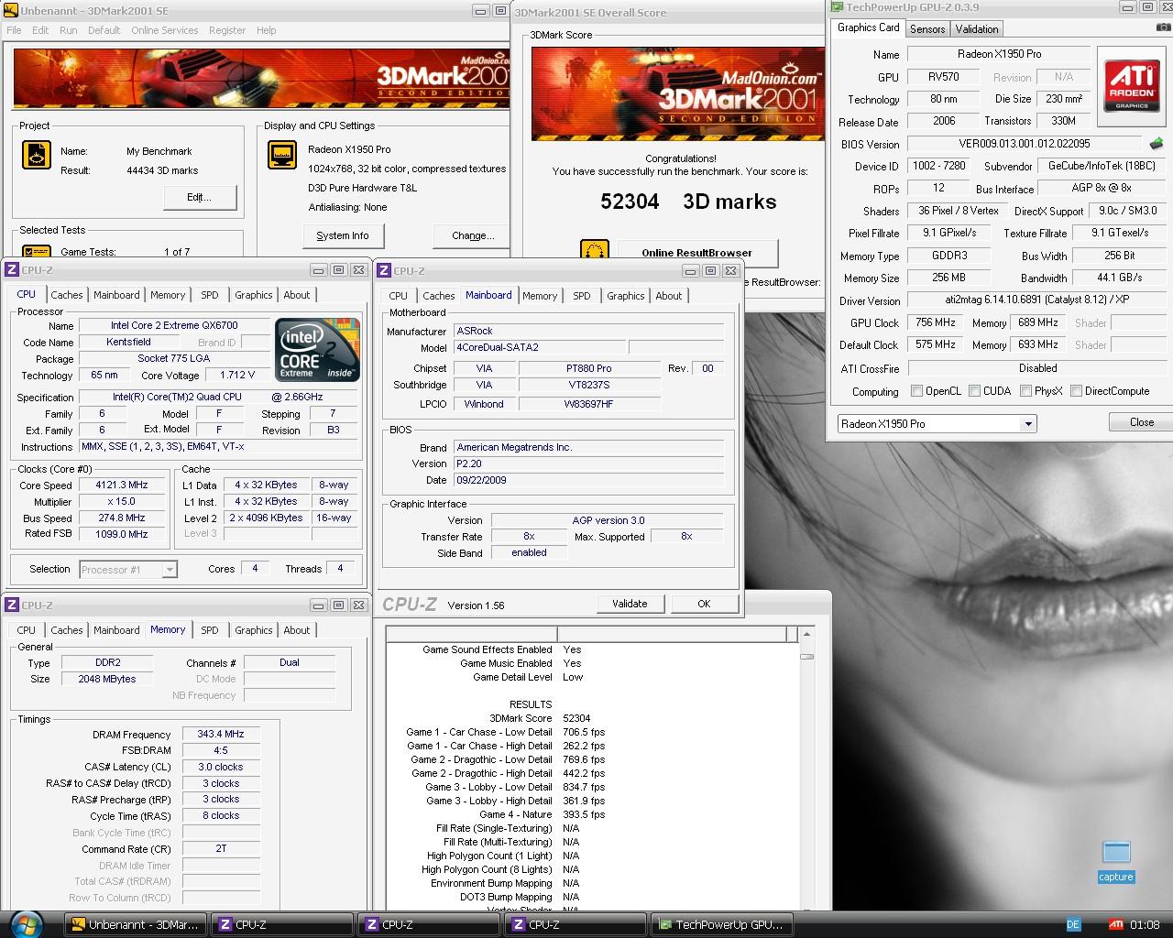1173x938 pixels.
Task: Enable the DirectCompute checkbox
Action: (x=1076, y=391)
